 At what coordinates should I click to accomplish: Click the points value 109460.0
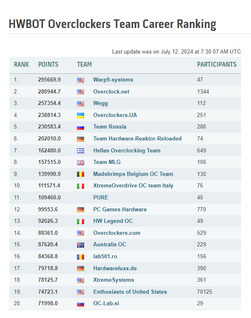(49, 198)
